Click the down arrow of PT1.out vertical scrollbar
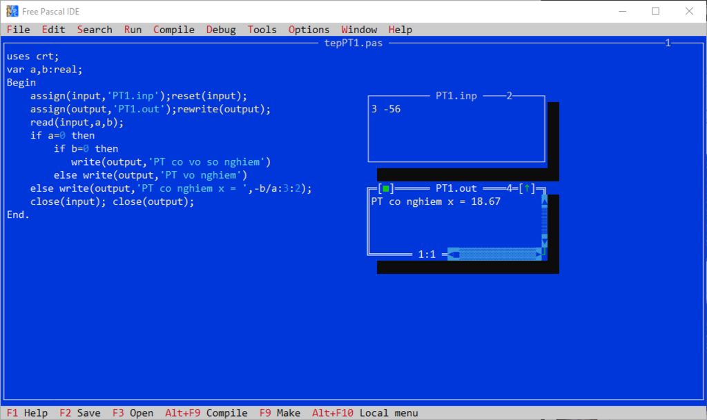Viewport: 707px width, 420px height. click(x=544, y=242)
